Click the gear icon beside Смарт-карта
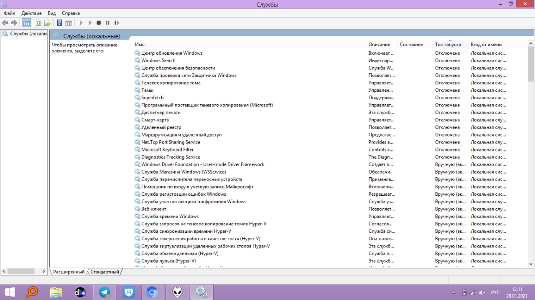The height and width of the screenshot is (300, 535). pyautogui.click(x=138, y=120)
